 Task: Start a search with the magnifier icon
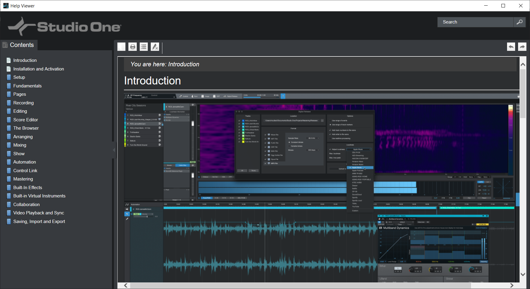click(x=520, y=22)
